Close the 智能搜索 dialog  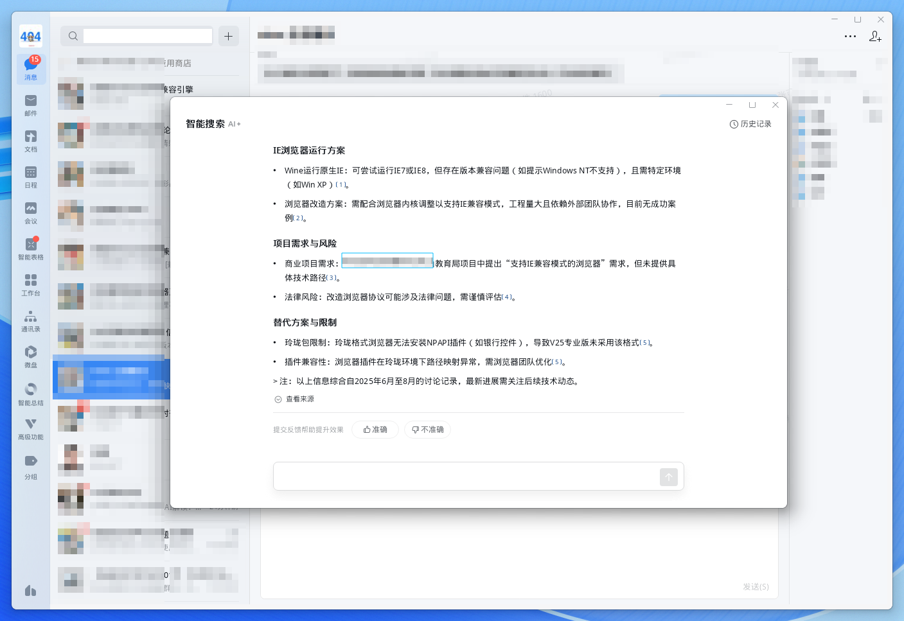775,105
